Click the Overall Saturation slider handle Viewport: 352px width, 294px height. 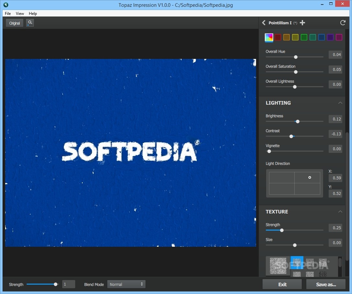(296, 72)
